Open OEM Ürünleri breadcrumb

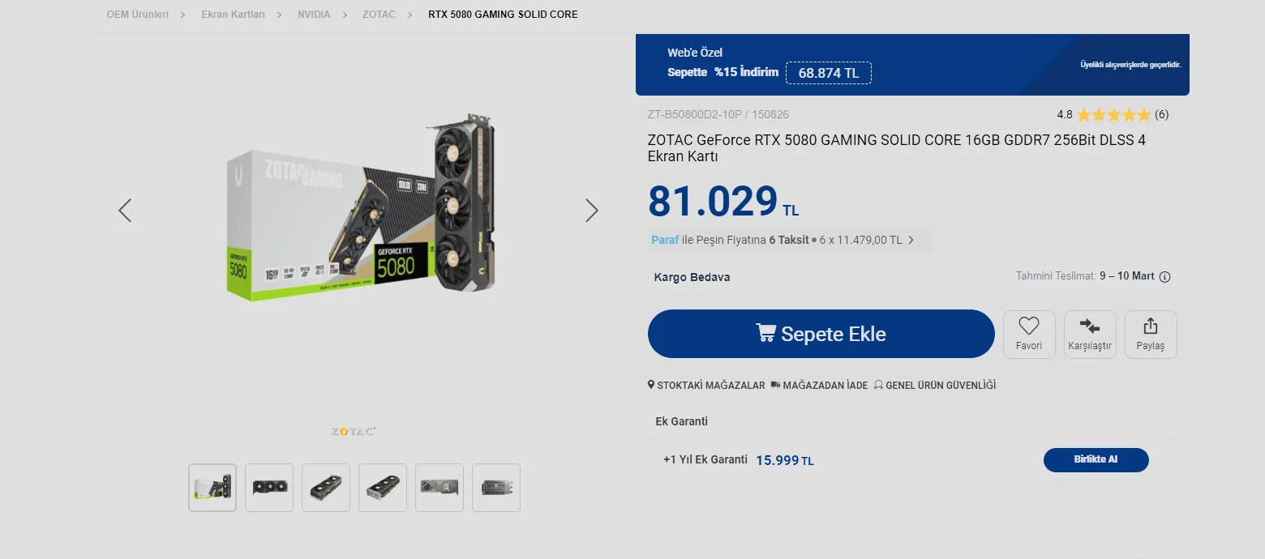[x=138, y=15]
